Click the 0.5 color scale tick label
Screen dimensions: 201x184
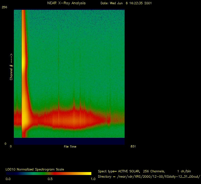point(50,179)
